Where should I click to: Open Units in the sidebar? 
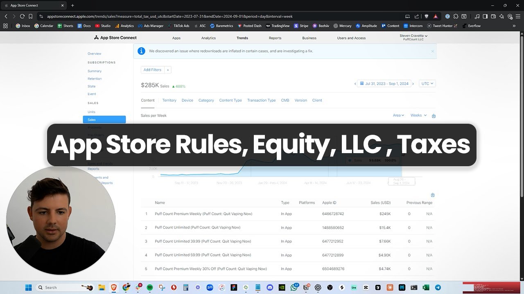91,112
